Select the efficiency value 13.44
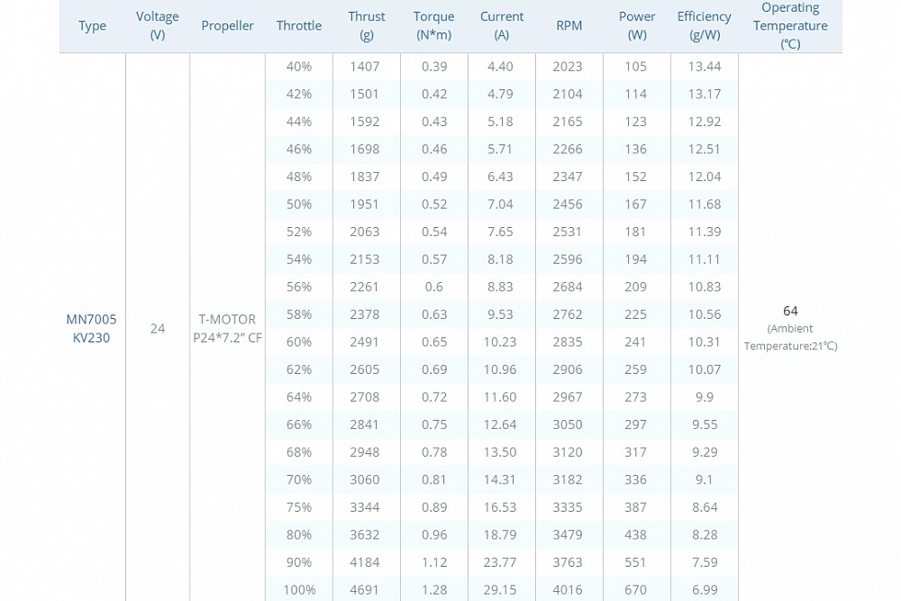The height and width of the screenshot is (601, 901). [704, 66]
